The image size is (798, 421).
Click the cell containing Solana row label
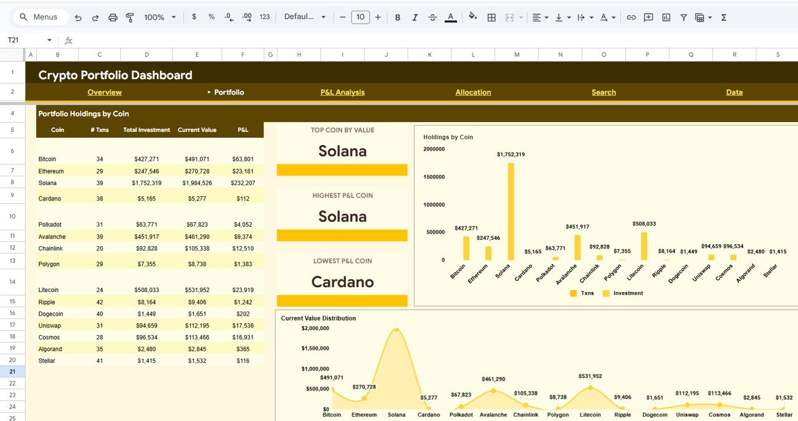click(47, 183)
